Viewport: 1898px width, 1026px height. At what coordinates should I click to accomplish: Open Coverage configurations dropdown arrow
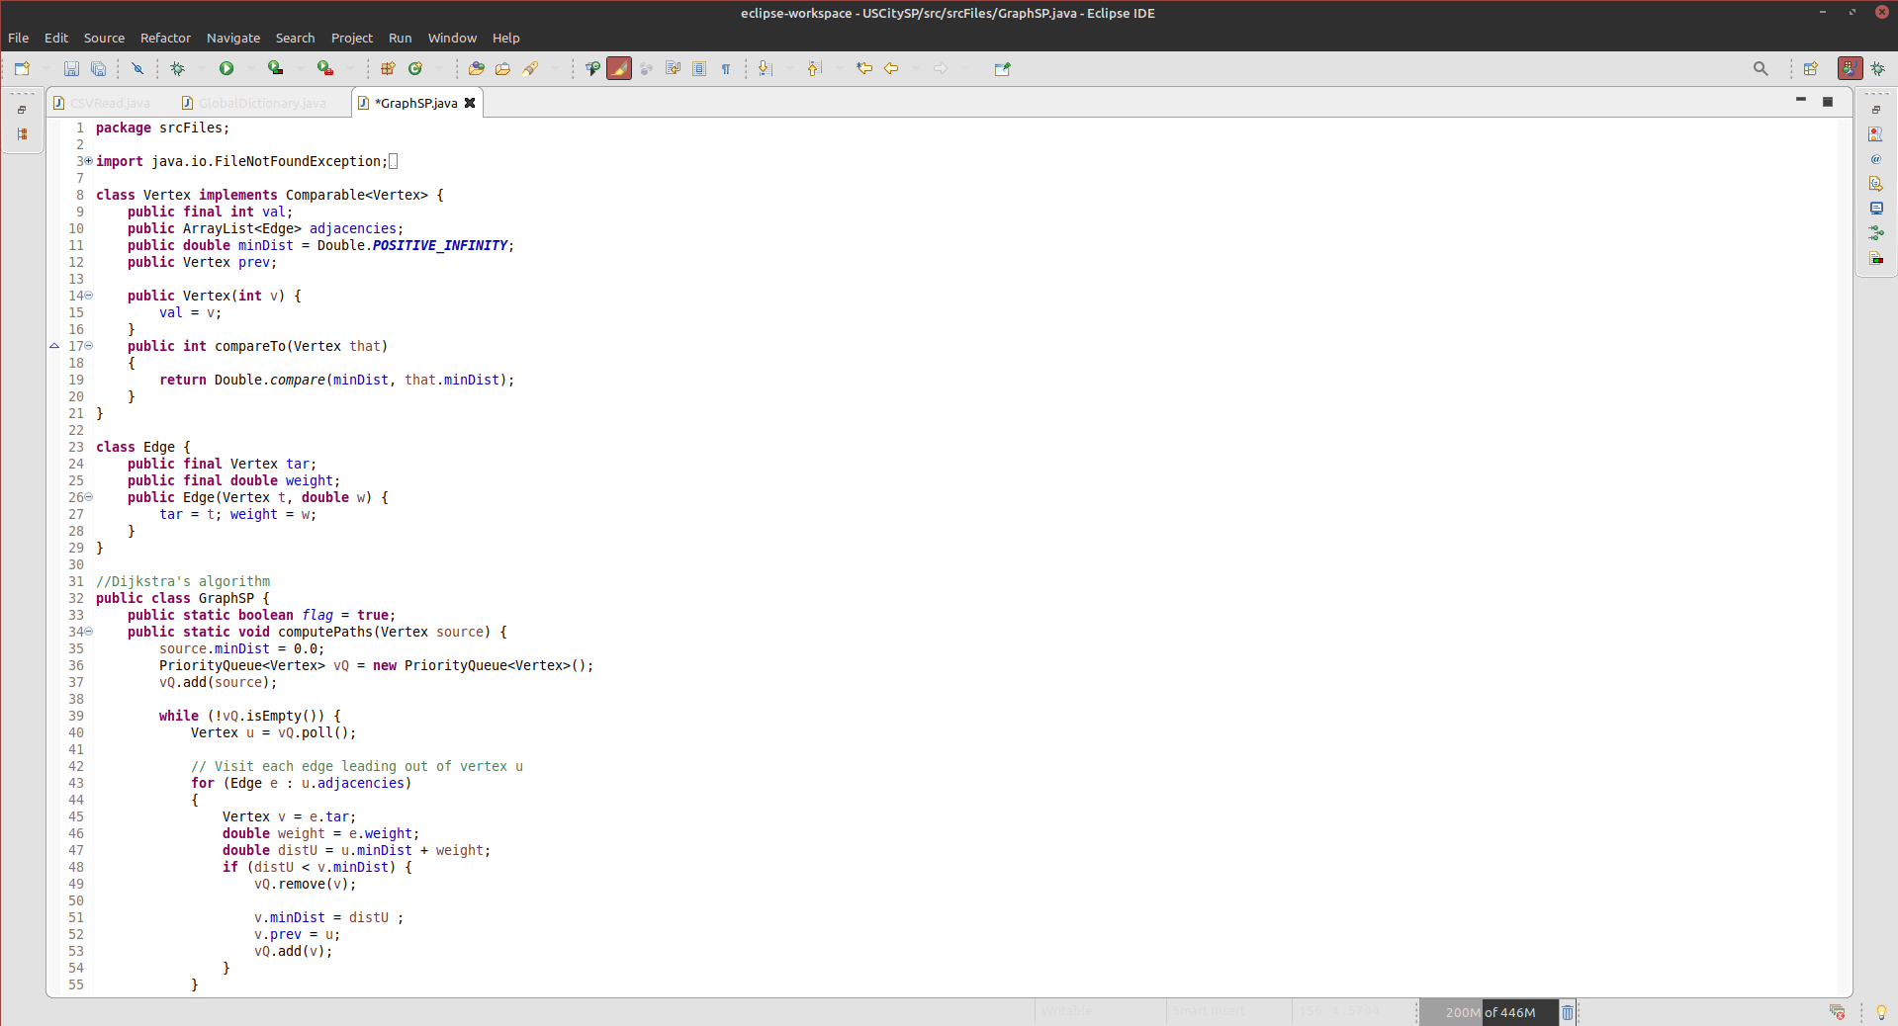[x=300, y=68]
